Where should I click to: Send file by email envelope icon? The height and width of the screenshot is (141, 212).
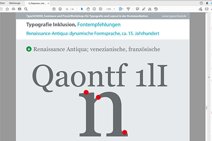tap(207, 9)
